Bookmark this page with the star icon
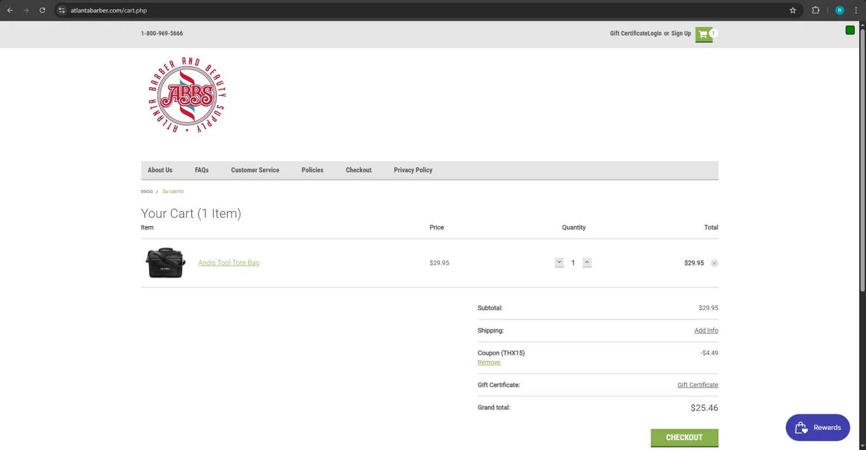Screen dimensions: 866x450 793,10
